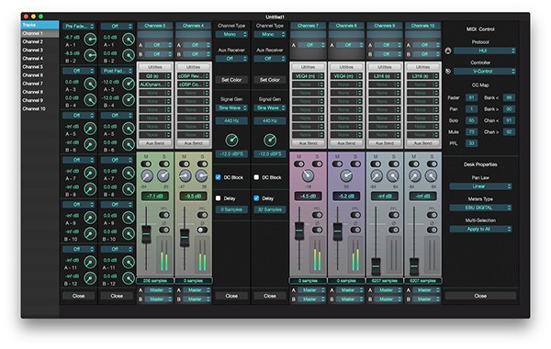Mute Channels 7 with its M switch

click(299, 163)
